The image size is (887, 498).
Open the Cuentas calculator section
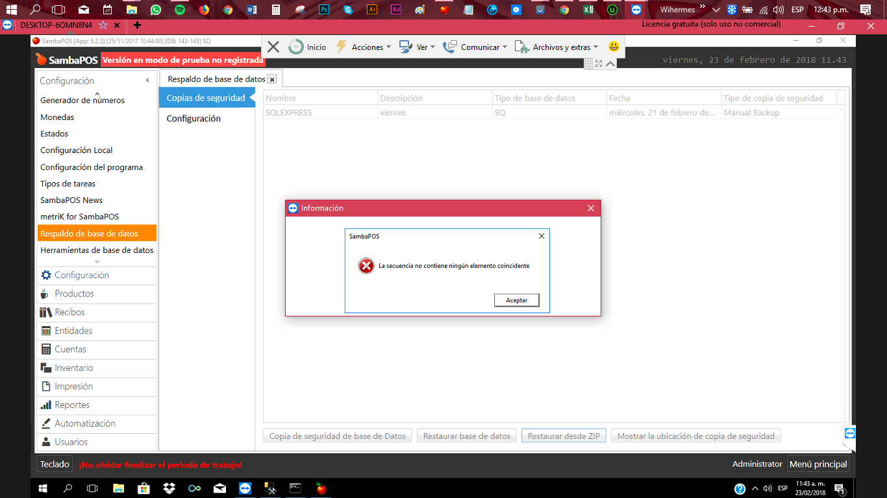point(97,349)
